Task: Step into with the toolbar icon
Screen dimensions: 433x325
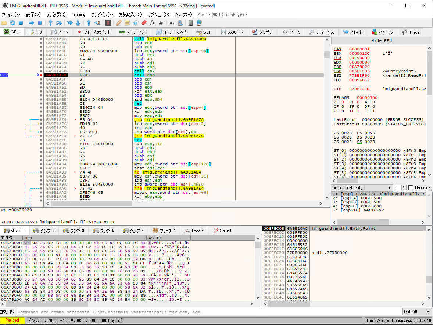Action: [x=50, y=23]
